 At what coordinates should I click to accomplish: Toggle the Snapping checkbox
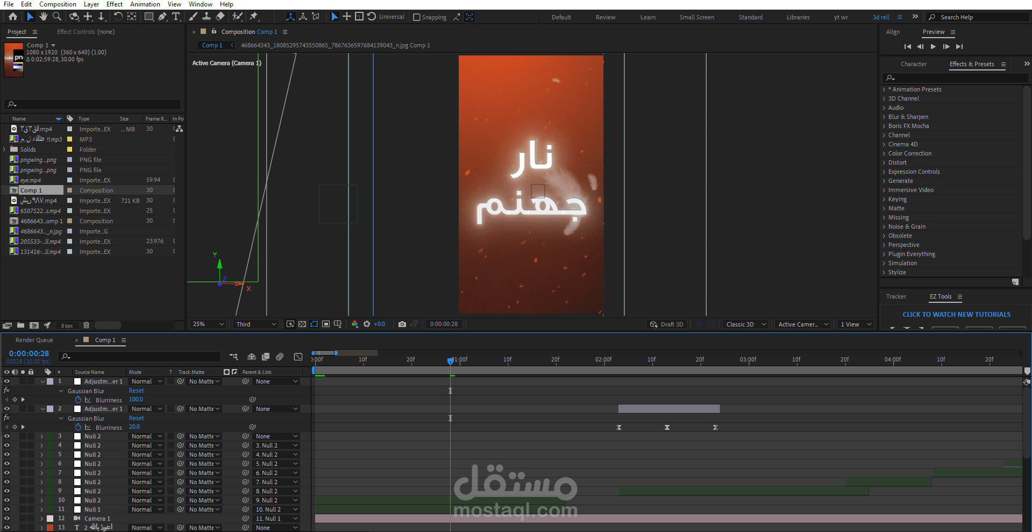pos(416,17)
